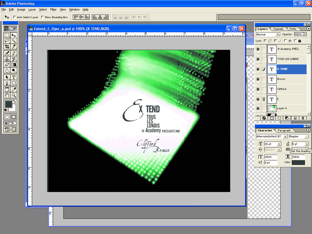Pick the Path Component Selection tool
Screen dimensions: 312x234
tap(7, 77)
